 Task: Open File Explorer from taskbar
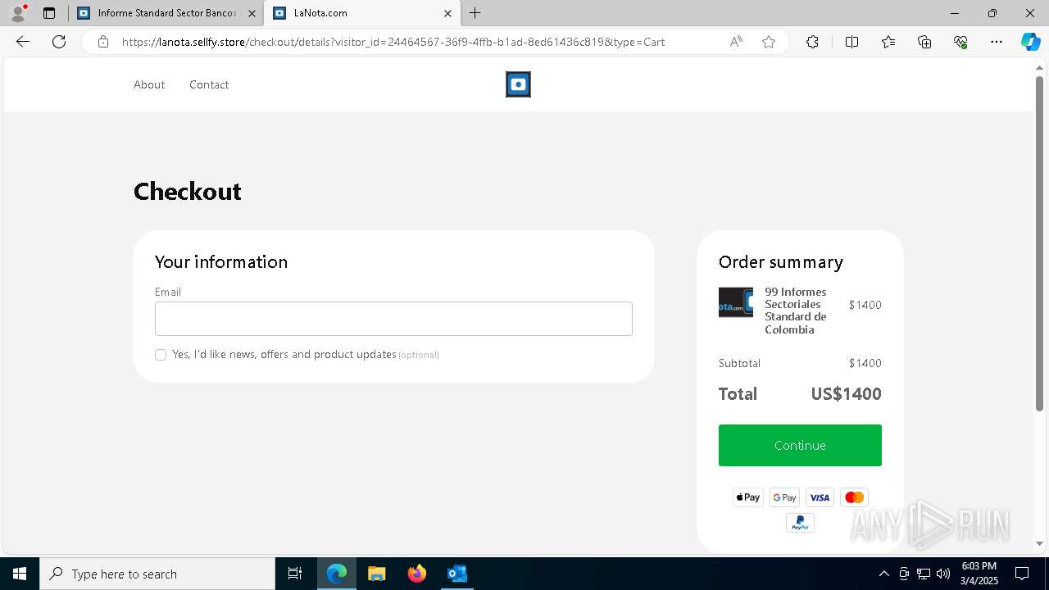[376, 574]
